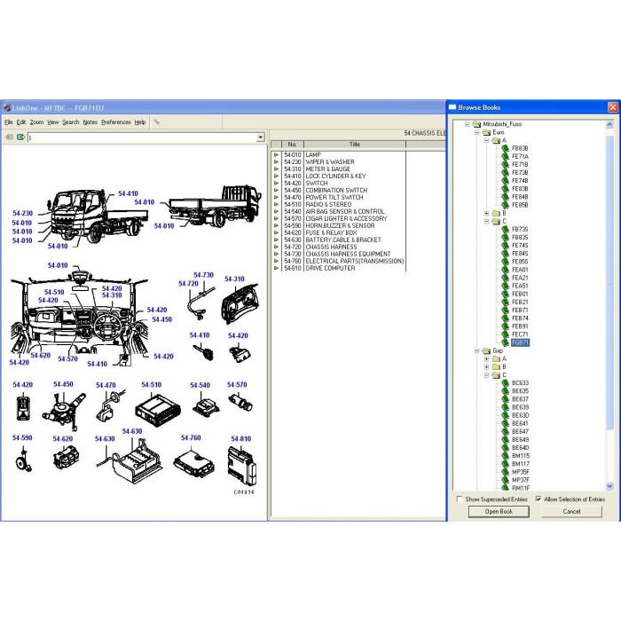Open the Edit menu
This screenshot has height=621, width=621.
point(21,122)
